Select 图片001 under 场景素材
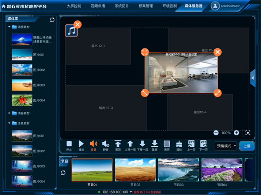 pyautogui.click(x=22, y=136)
